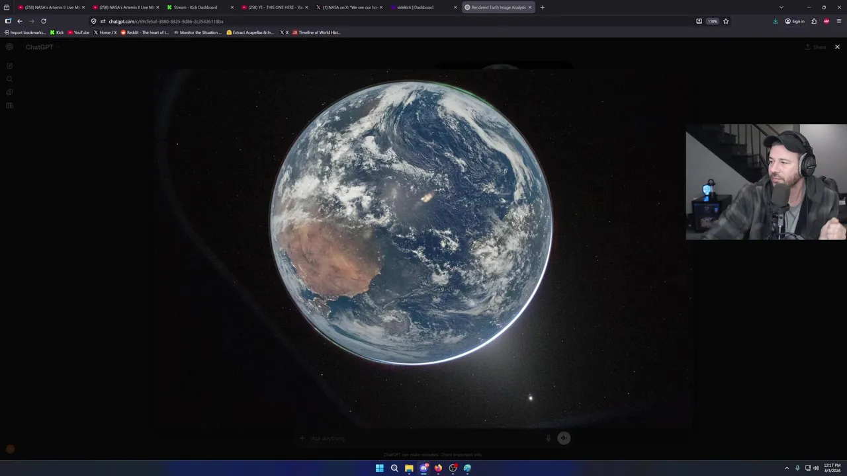Close the enlarged Earth image viewer
This screenshot has height=476, width=847.
(x=837, y=47)
